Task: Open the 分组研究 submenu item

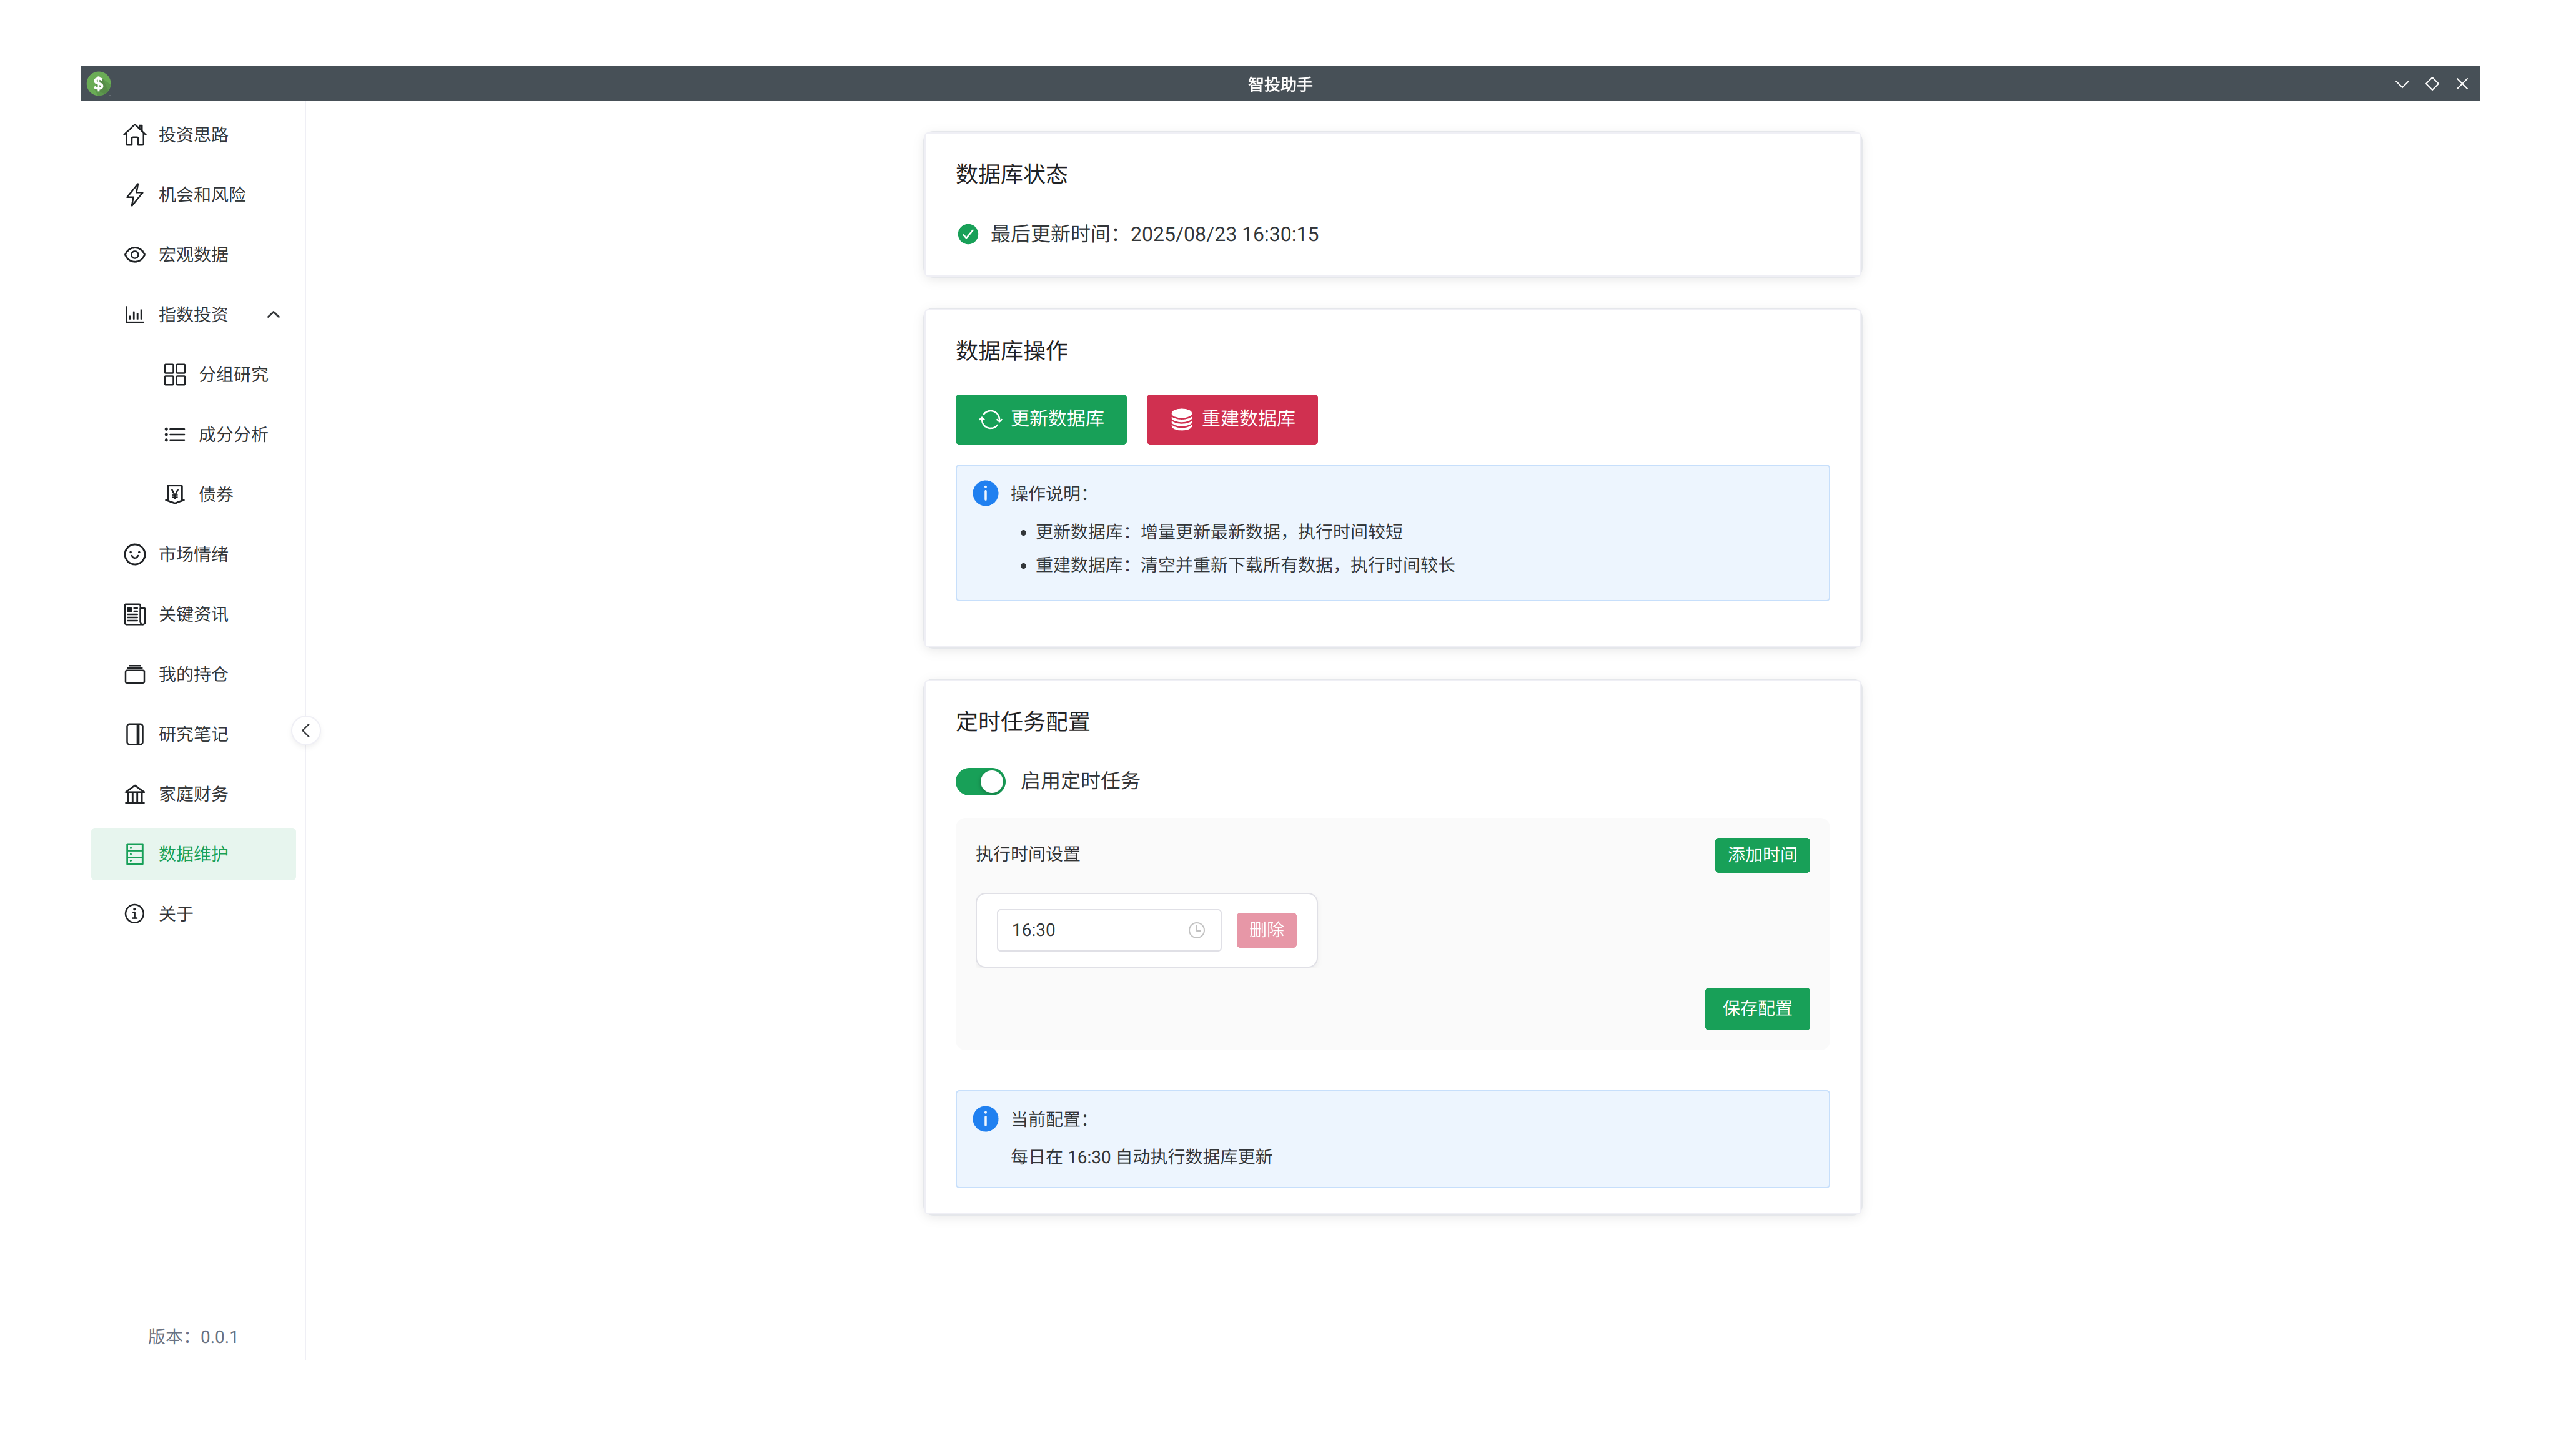Action: pos(232,375)
